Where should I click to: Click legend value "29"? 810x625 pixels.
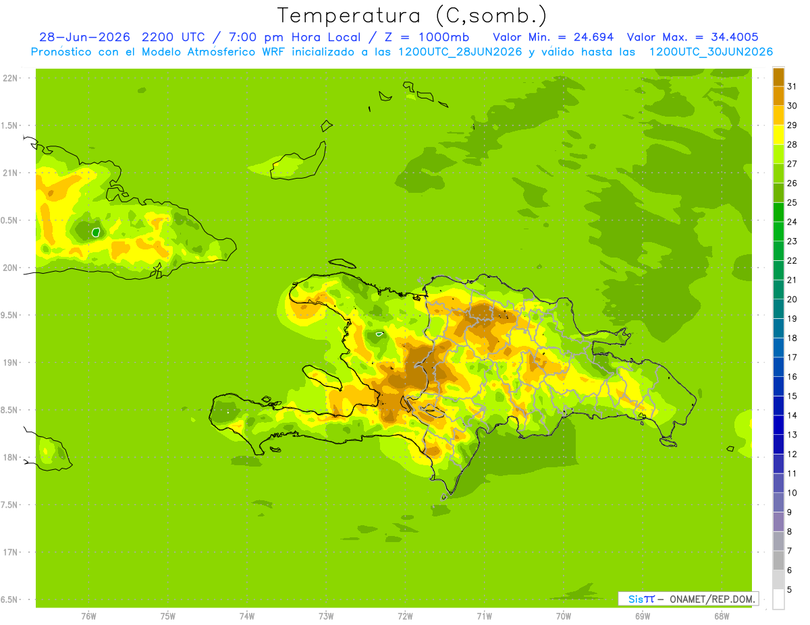point(792,125)
